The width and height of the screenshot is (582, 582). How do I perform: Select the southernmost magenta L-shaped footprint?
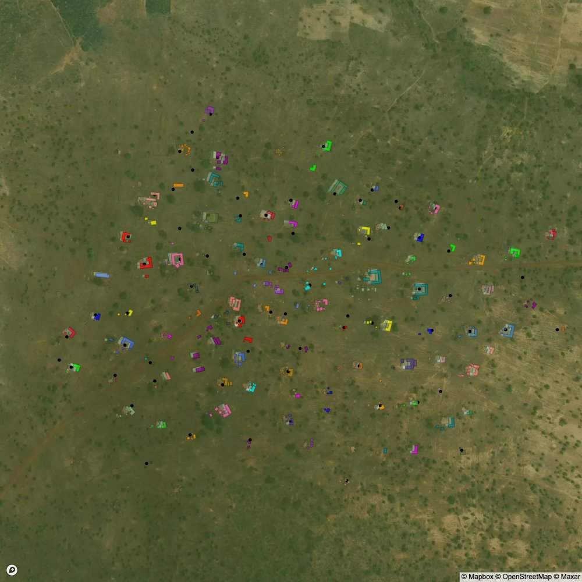coord(414,449)
